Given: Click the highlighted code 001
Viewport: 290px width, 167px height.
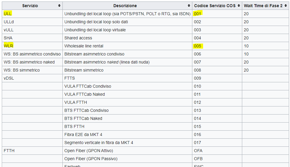Looking at the screenshot, I should pyautogui.click(x=198, y=14).
